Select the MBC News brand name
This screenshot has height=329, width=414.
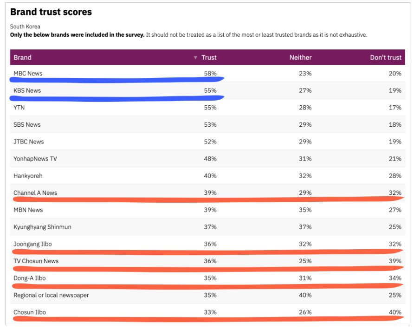coord(28,73)
